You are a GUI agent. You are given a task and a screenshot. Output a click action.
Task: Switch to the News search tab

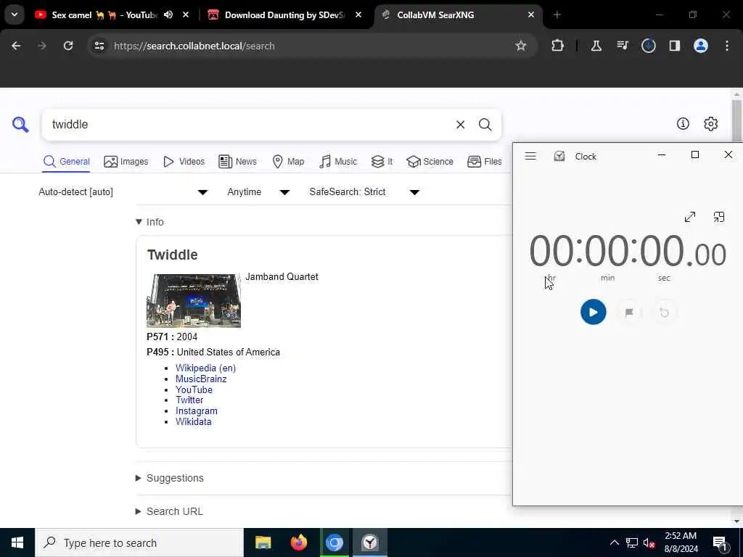[x=237, y=162]
